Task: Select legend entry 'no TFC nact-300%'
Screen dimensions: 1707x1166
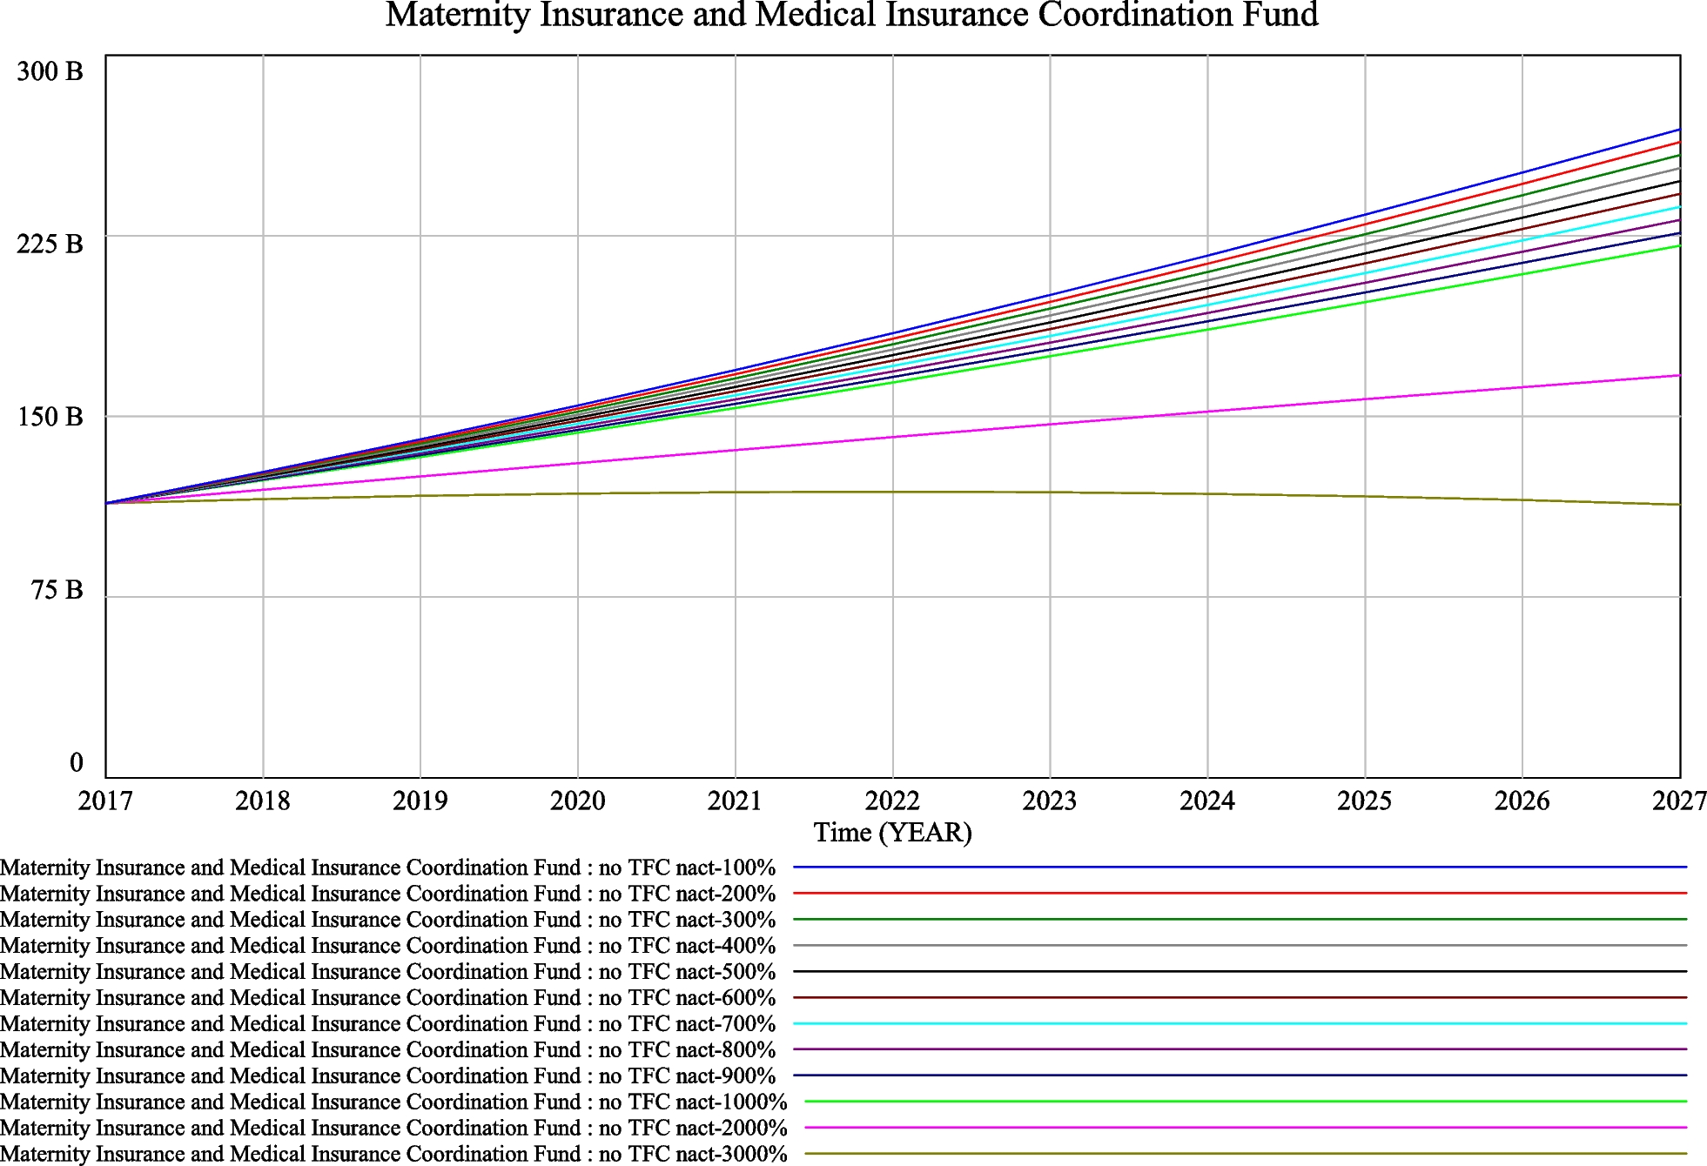Action: pos(387,920)
